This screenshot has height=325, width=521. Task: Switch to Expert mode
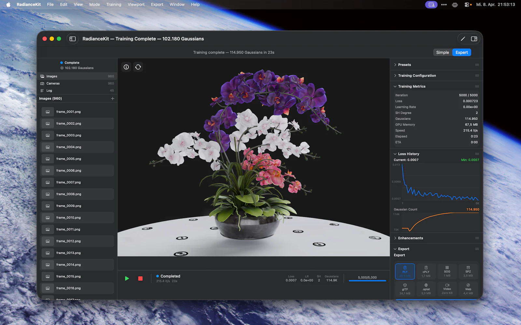pyautogui.click(x=461, y=52)
